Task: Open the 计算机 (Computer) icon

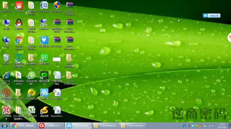Action: pyautogui.click(x=6, y=24)
